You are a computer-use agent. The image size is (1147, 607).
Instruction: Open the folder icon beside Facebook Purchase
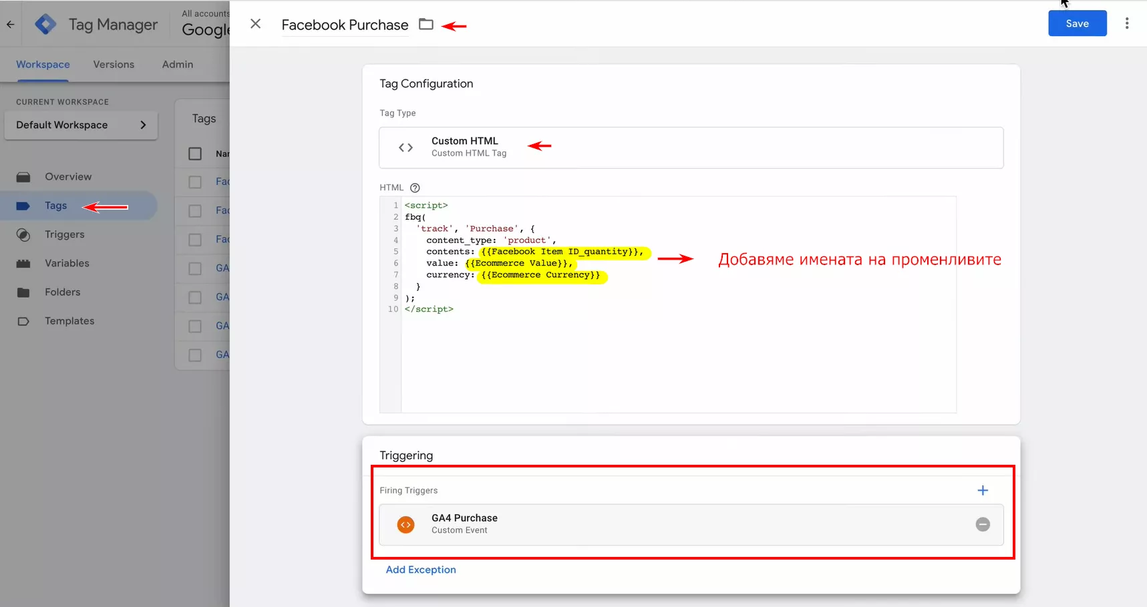point(426,24)
